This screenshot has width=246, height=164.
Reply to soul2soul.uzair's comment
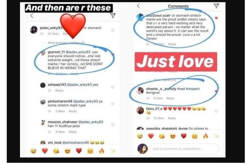coord(172,44)
